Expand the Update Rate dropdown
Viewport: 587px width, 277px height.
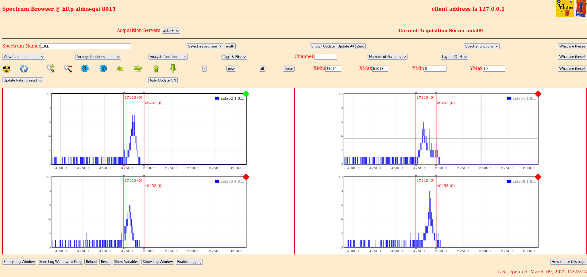[23, 80]
